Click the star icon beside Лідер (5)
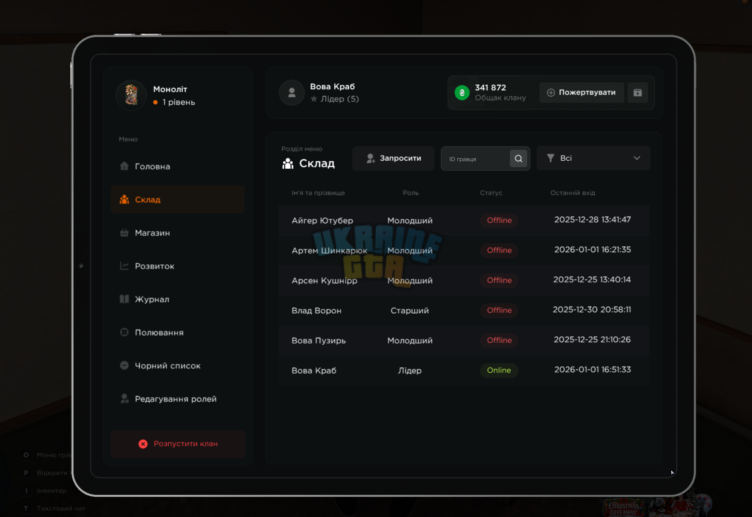Viewport: 752px width, 517px height. coord(314,99)
